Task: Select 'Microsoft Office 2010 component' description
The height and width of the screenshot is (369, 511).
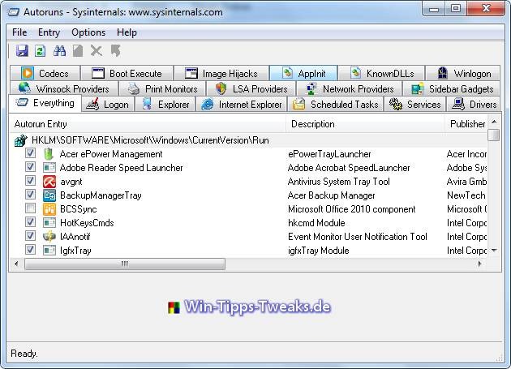Action: (352, 209)
